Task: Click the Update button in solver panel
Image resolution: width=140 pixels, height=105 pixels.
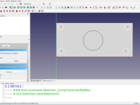Action: tap(16, 61)
